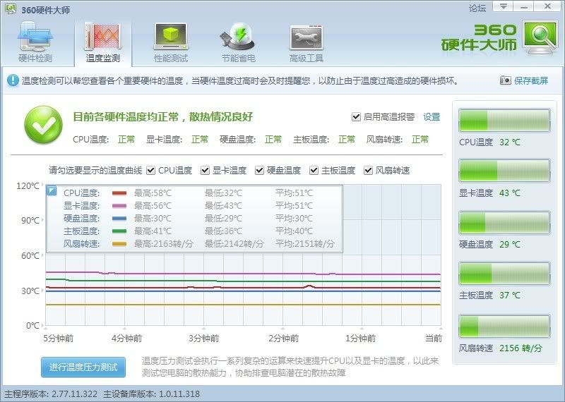Click the 最高:58℃ CPU value
The width and height of the screenshot is (565, 402).
coord(153,193)
